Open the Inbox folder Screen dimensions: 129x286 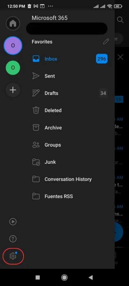point(70,59)
